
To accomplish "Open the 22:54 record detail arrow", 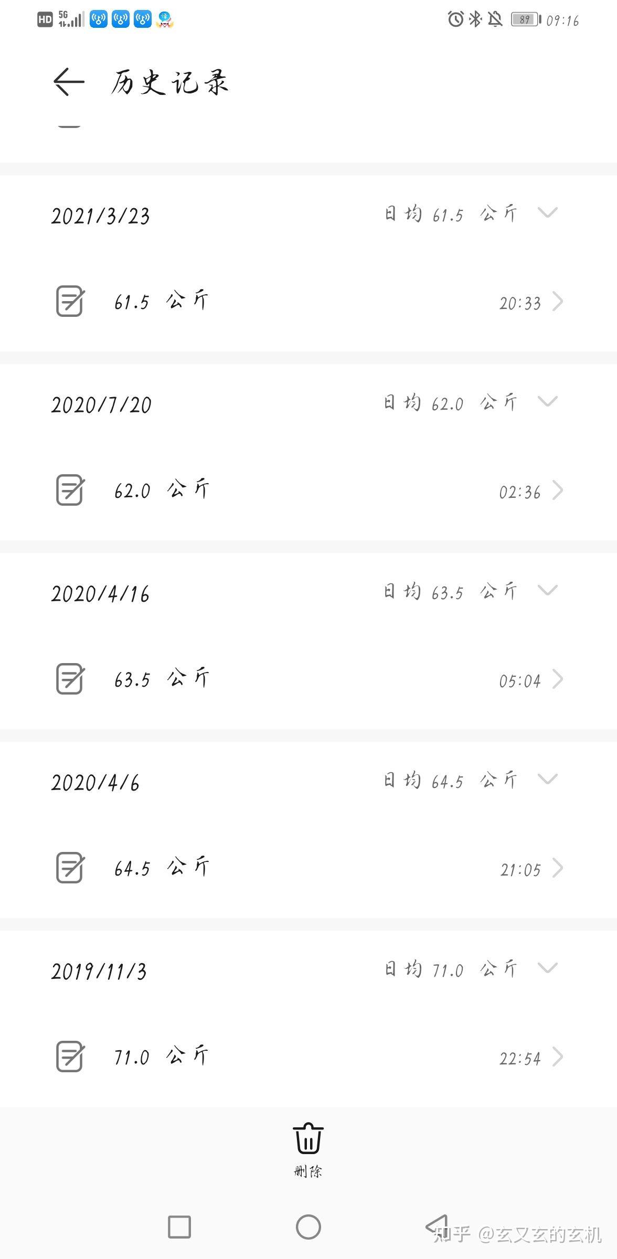I will tap(558, 1058).
